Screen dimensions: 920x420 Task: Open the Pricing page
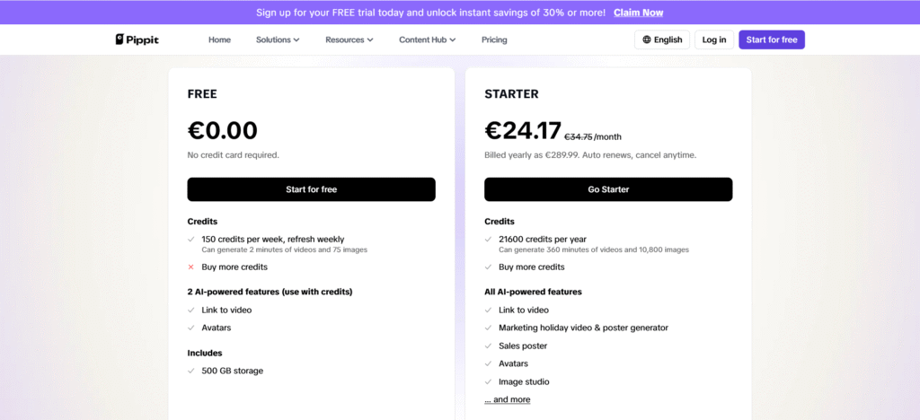click(x=494, y=39)
